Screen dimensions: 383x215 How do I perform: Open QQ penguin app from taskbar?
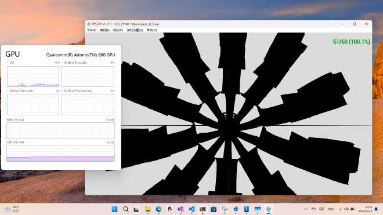pos(169,209)
